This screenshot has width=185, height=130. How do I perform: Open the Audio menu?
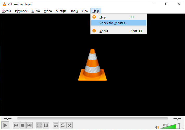point(36,11)
